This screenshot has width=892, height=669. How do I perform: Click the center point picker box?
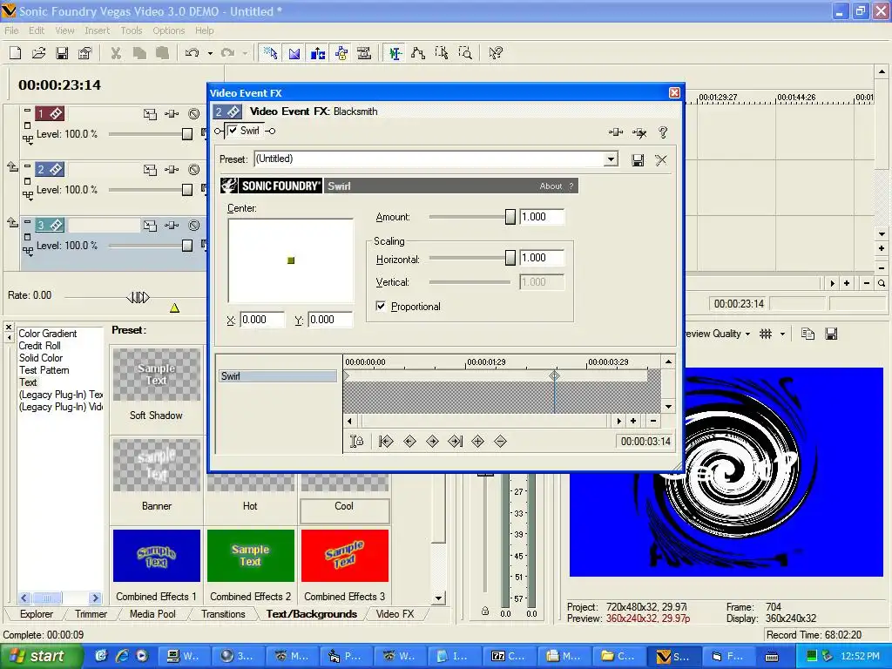(291, 260)
